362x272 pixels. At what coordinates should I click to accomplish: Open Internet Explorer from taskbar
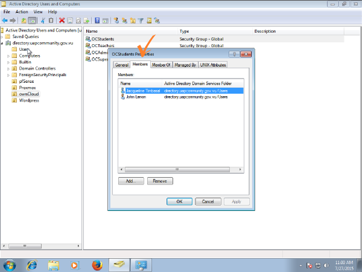point(32,265)
